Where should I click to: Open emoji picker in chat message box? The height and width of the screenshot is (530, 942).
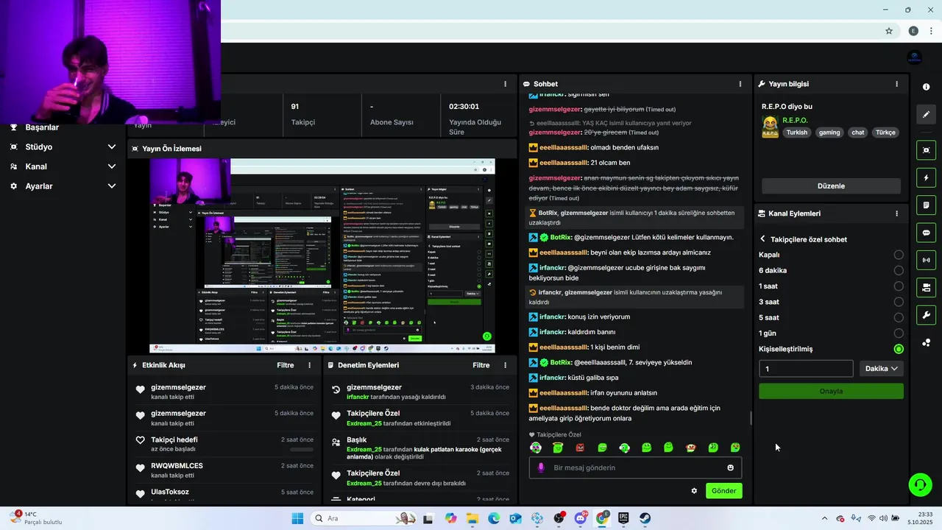[730, 467]
